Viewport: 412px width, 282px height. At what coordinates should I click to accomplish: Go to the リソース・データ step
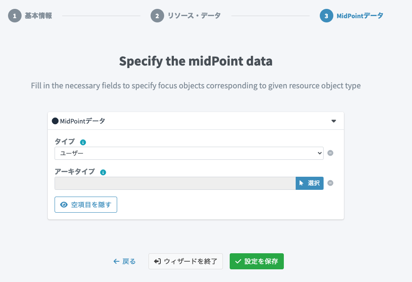[x=194, y=16]
